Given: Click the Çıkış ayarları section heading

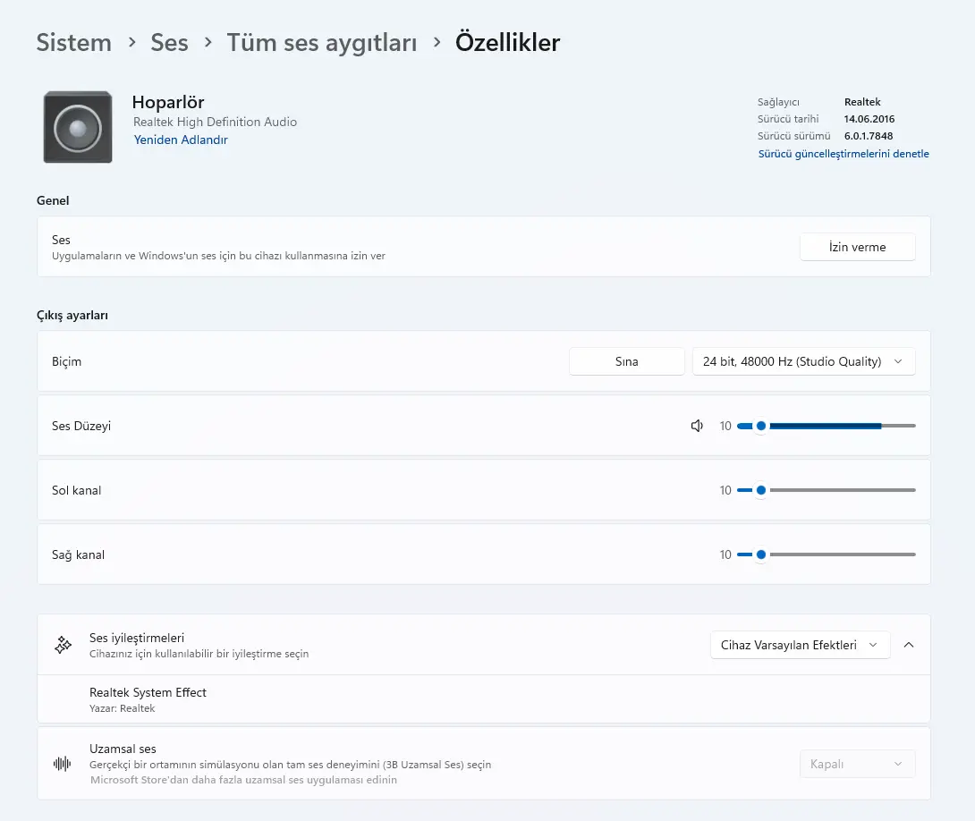Looking at the screenshot, I should [72, 315].
